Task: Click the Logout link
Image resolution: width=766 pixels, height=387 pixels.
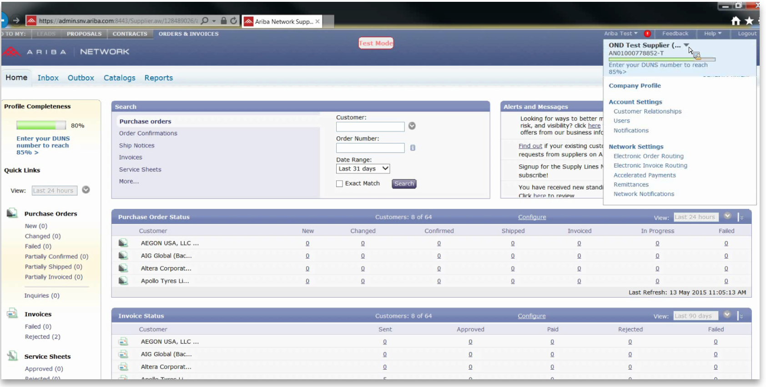Action: pyautogui.click(x=747, y=34)
